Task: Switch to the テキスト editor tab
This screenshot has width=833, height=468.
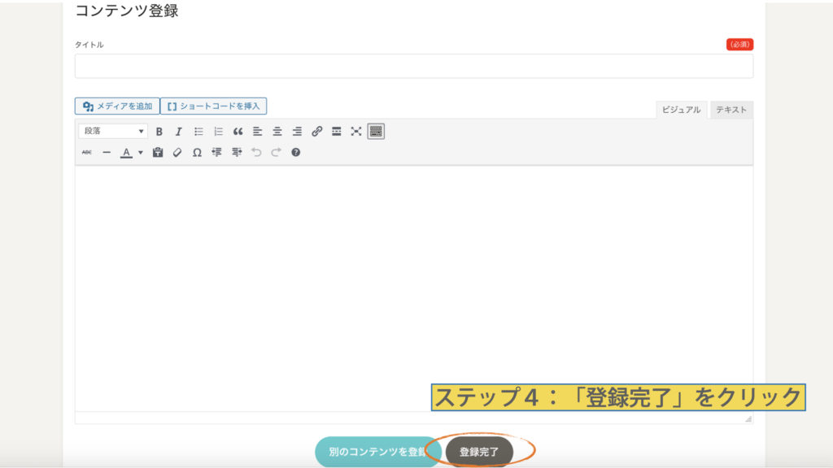Action: pyautogui.click(x=731, y=110)
